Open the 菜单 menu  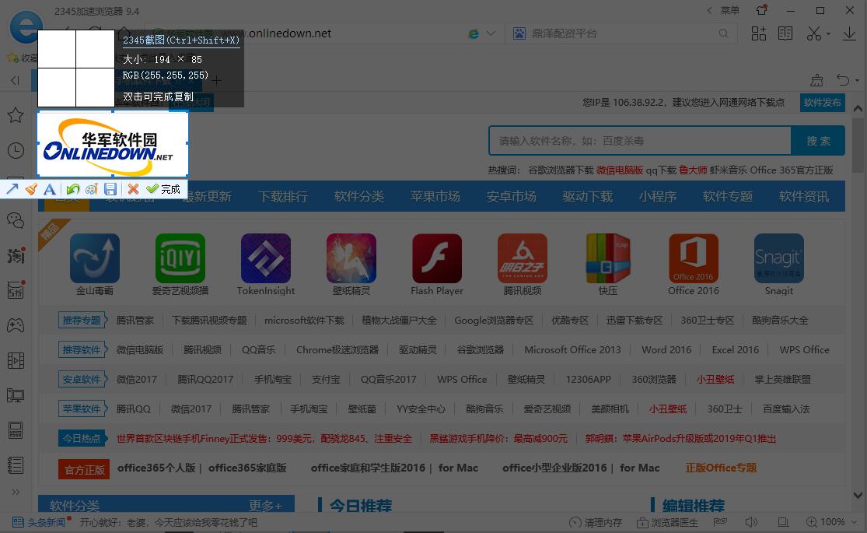click(x=730, y=11)
